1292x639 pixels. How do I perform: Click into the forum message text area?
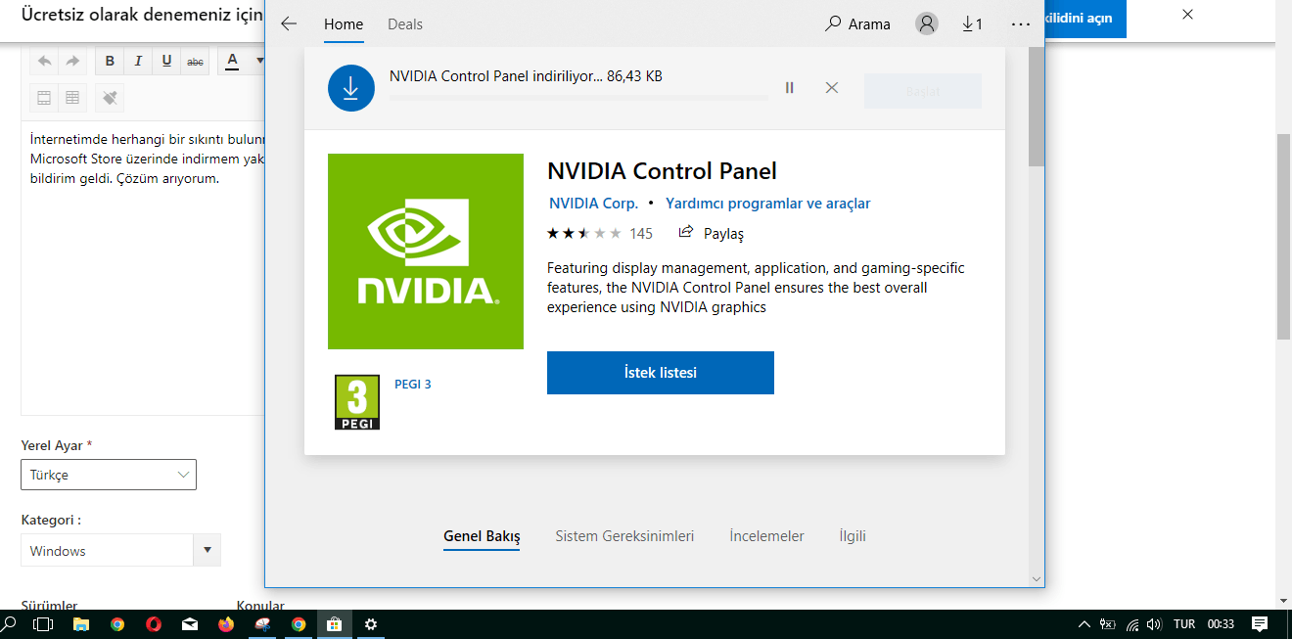pyautogui.click(x=143, y=269)
